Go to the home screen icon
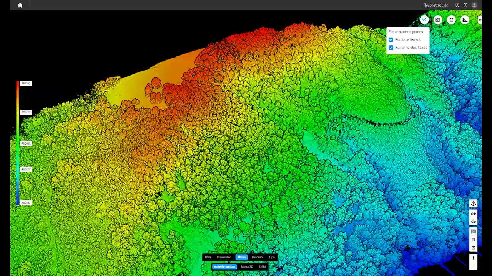This screenshot has height=276, width=492. point(20,5)
